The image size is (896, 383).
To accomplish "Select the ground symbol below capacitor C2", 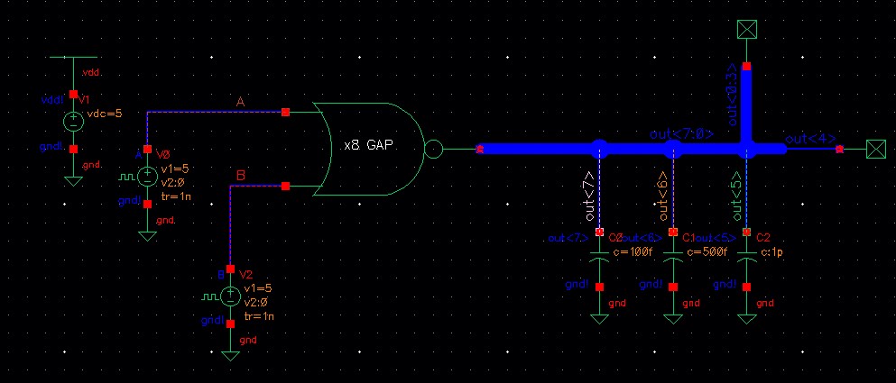I will (x=746, y=318).
